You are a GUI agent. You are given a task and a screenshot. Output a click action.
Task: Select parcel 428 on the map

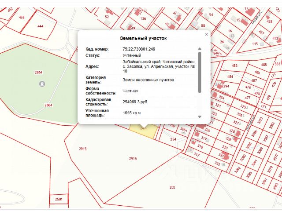269,22
